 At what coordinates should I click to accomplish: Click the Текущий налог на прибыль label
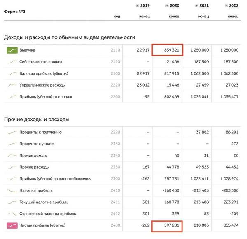44,202
